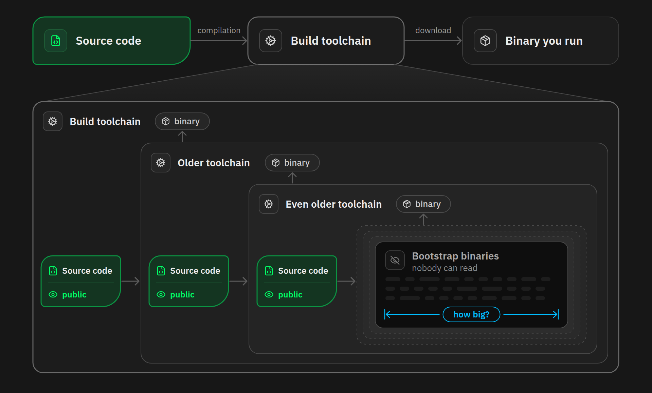Click the 'Older toolchain' heading
Image resolution: width=652 pixels, height=393 pixels.
[214, 163]
